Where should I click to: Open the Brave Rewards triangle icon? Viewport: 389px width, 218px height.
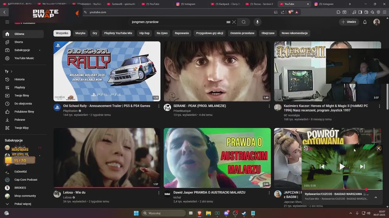coord(297,12)
